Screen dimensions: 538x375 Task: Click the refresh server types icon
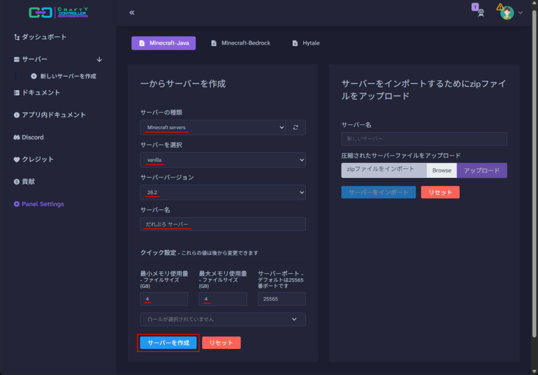point(295,127)
